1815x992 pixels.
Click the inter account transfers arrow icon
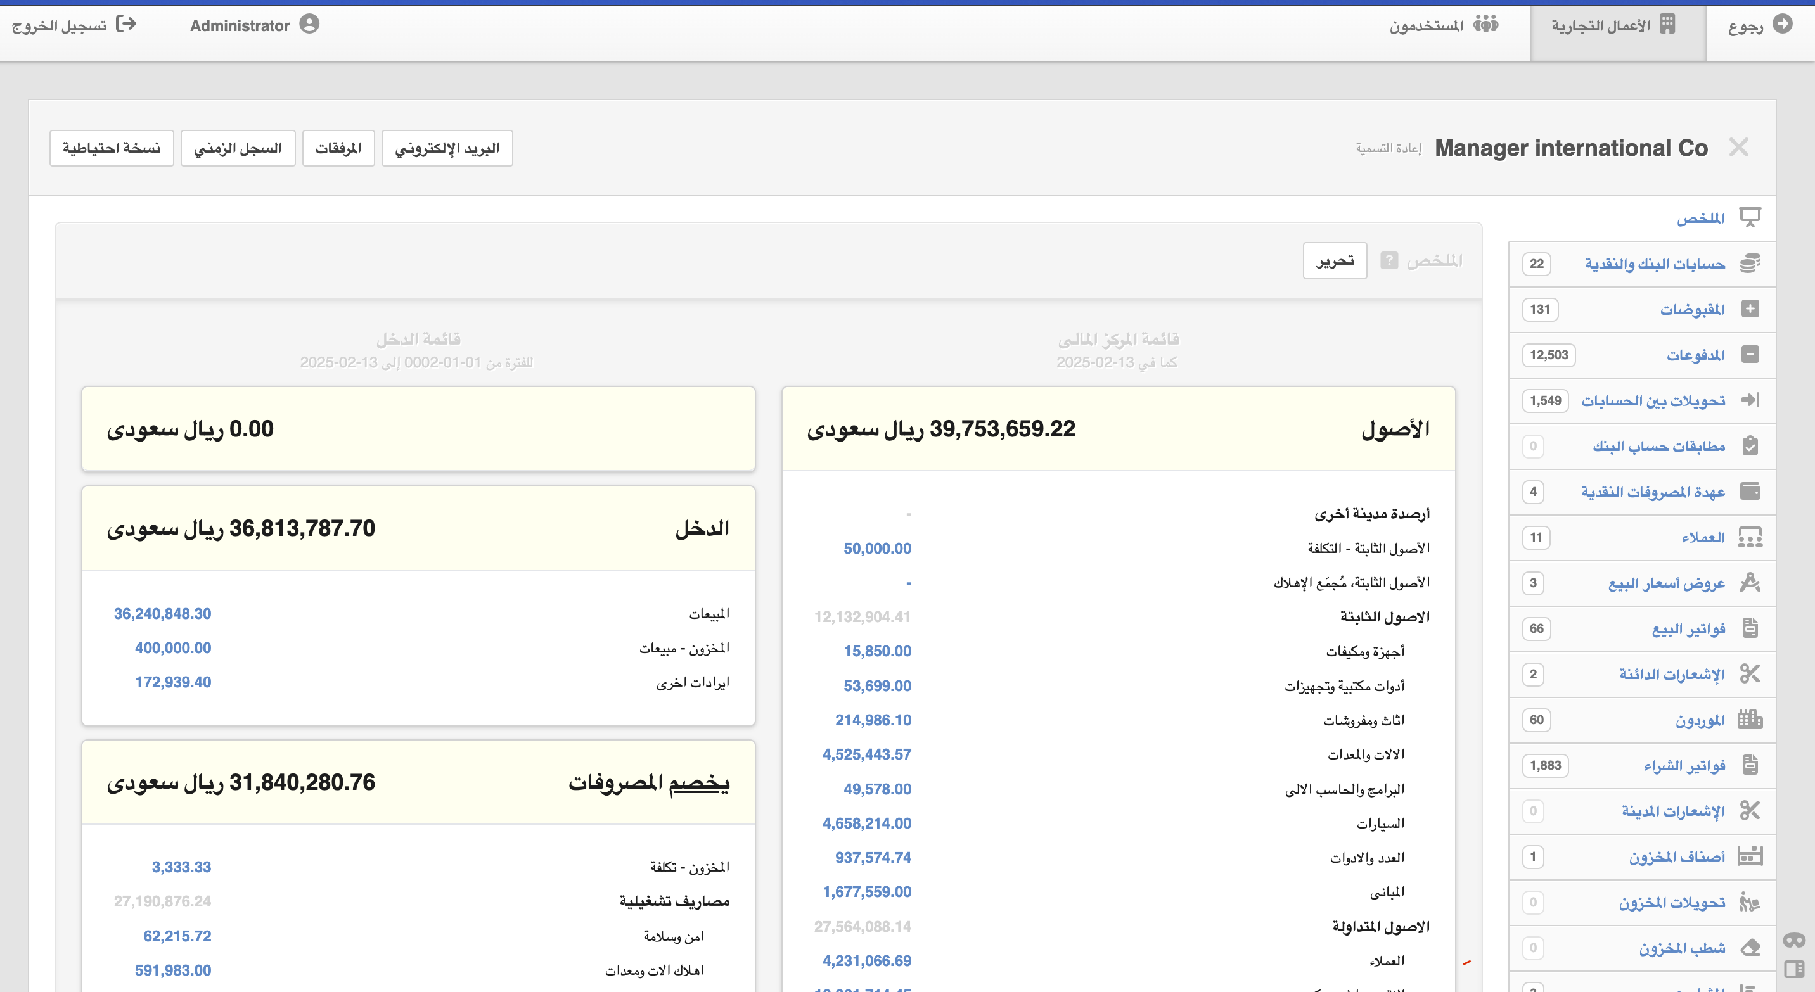click(1750, 400)
